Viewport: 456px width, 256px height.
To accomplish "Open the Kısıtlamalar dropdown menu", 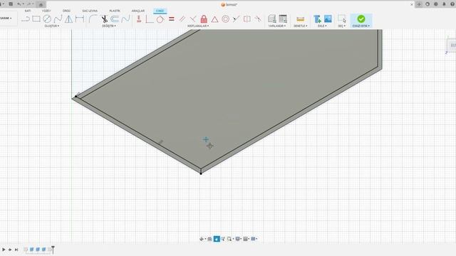I will [x=198, y=26].
